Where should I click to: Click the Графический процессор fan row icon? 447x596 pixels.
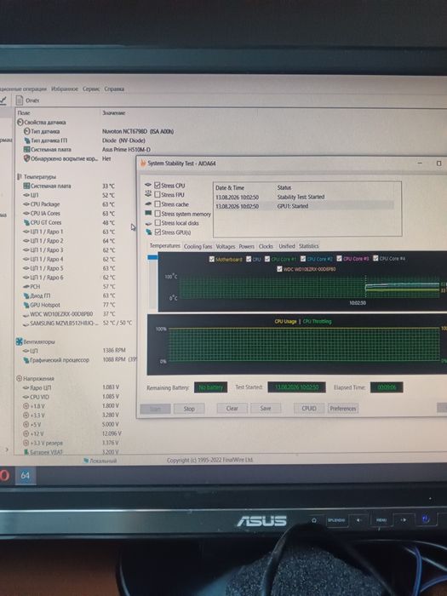point(26,359)
